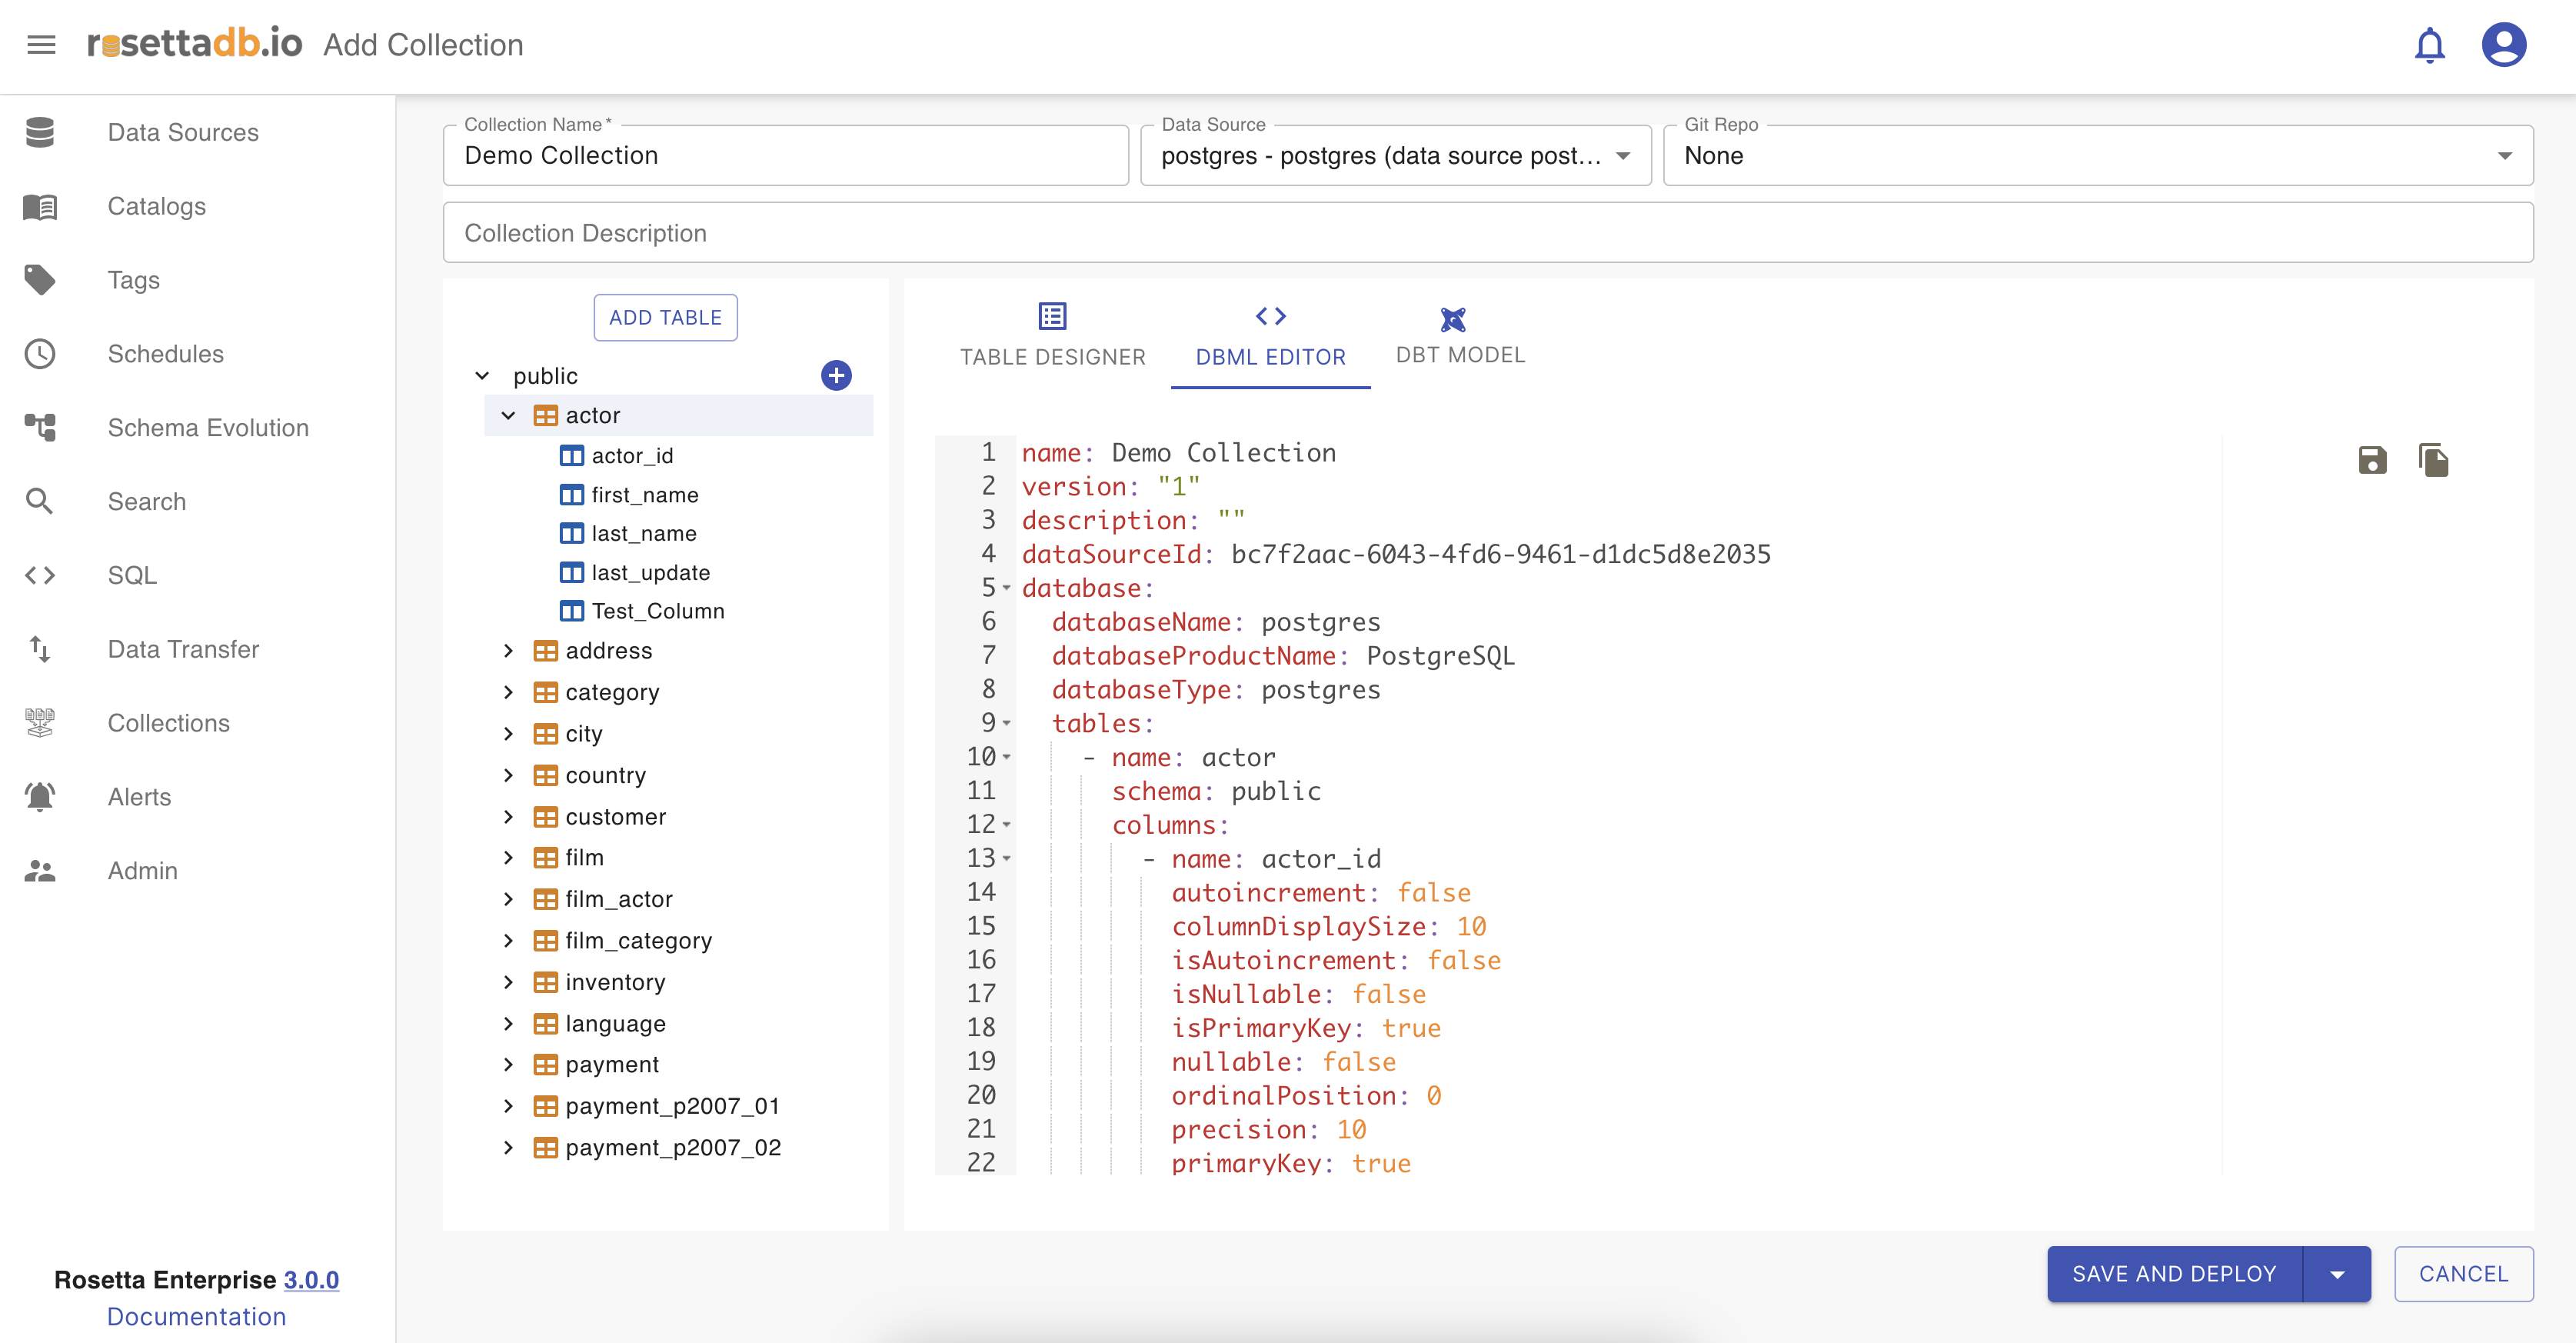The height and width of the screenshot is (1343, 2576).
Task: Click the Collection Description field
Action: [1487, 233]
